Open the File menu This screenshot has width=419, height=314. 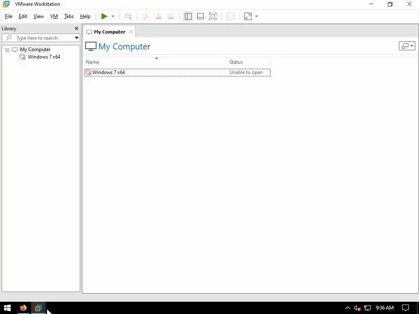click(x=9, y=16)
